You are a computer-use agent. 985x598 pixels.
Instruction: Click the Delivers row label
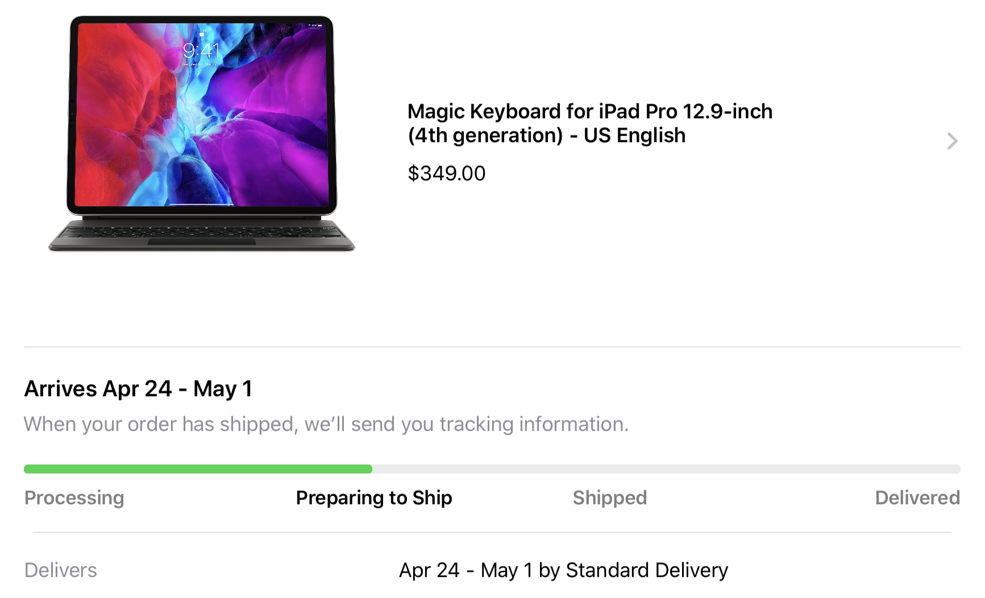61,570
